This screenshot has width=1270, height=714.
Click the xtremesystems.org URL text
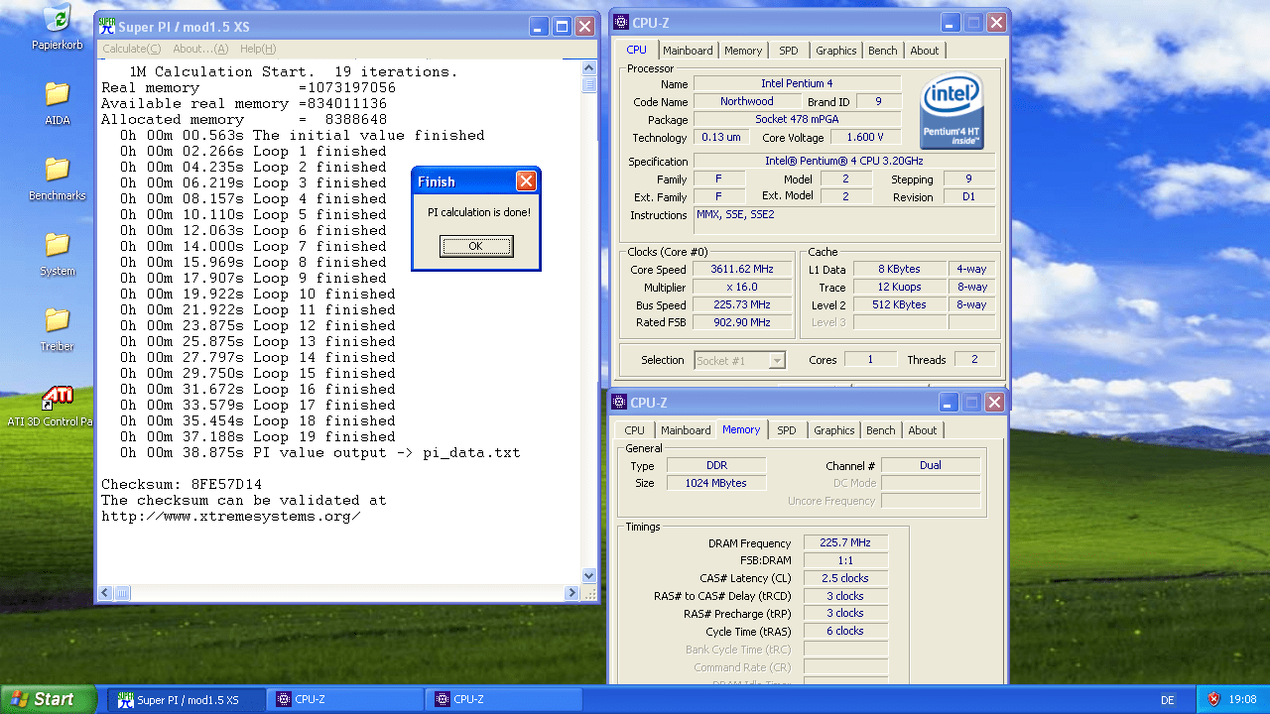coord(231,517)
